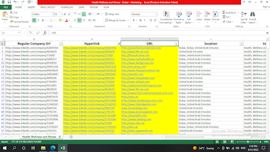Image resolution: width=270 pixels, height=152 pixels.
Task: Click the Name Box showing I1
Action: [x=11, y=33]
